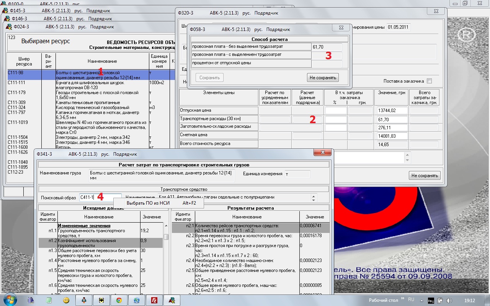Click the transport name field spinner arrows
The height and width of the screenshot is (306, 490).
click(314, 198)
